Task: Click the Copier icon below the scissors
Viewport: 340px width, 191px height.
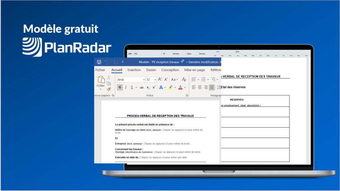Action: (x=108, y=83)
